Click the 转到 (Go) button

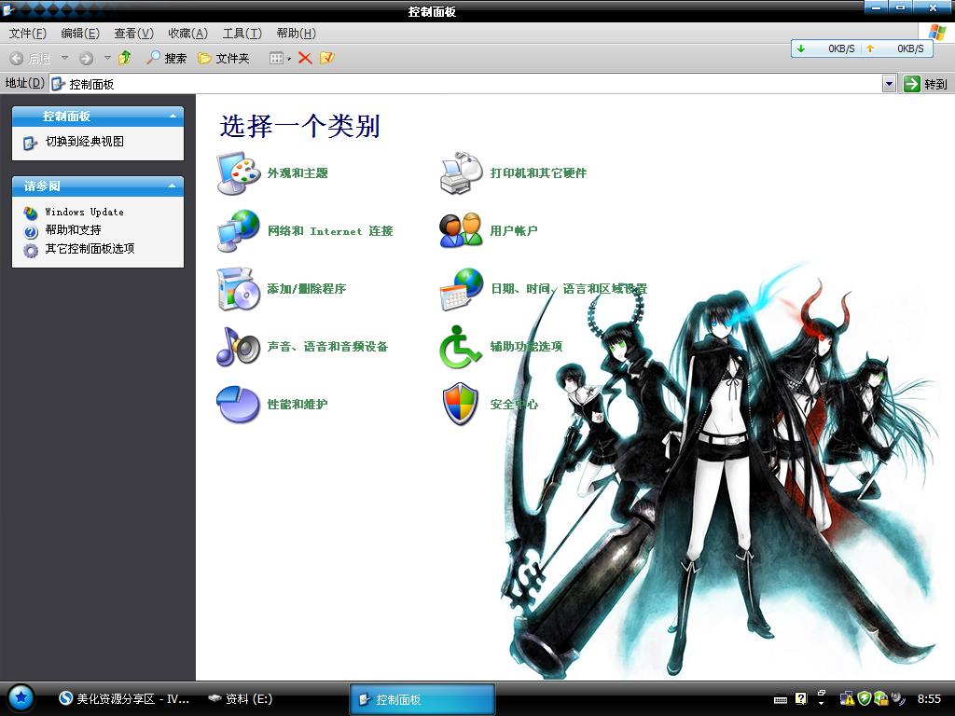pos(925,84)
